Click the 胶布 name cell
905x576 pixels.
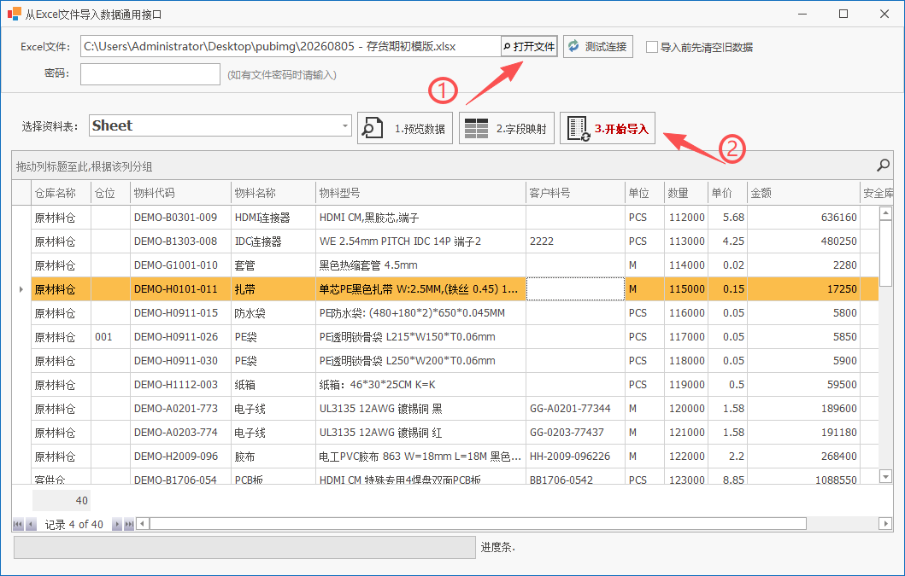click(273, 457)
